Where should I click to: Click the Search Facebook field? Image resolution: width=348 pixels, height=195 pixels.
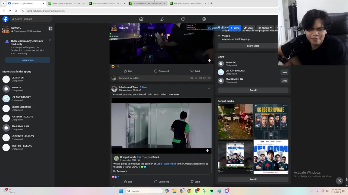[x=31, y=19]
